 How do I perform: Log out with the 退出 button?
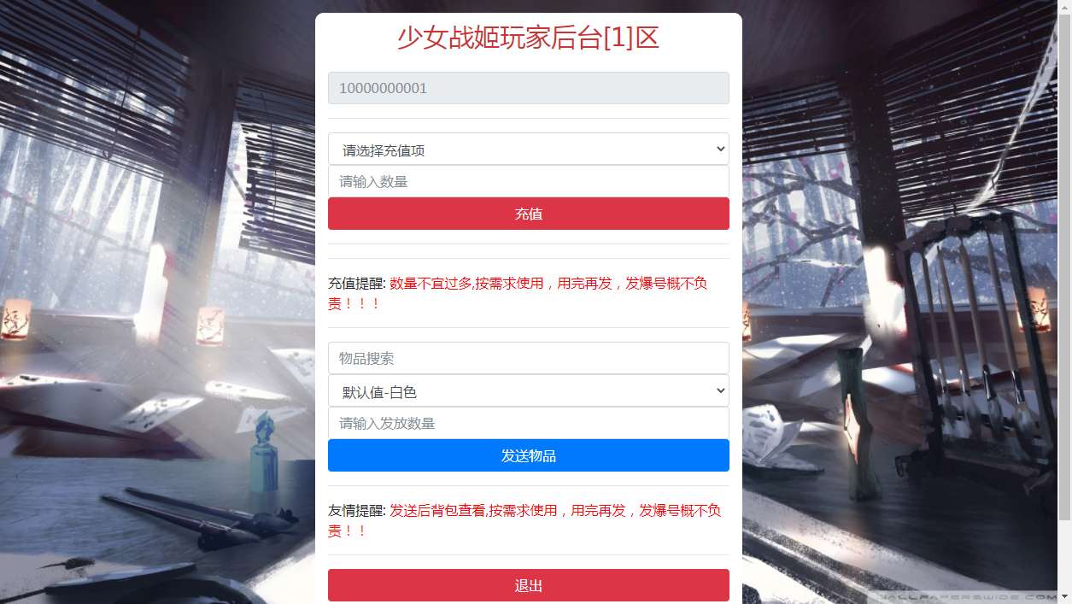pos(528,585)
